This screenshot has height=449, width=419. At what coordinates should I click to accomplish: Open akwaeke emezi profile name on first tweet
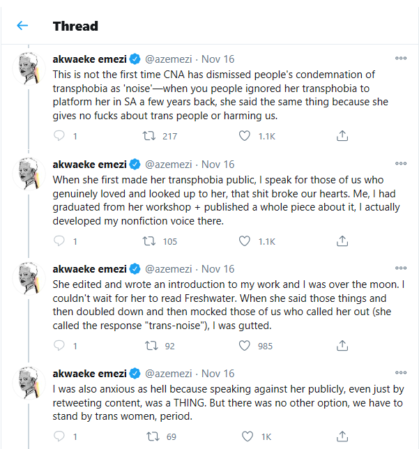point(90,59)
